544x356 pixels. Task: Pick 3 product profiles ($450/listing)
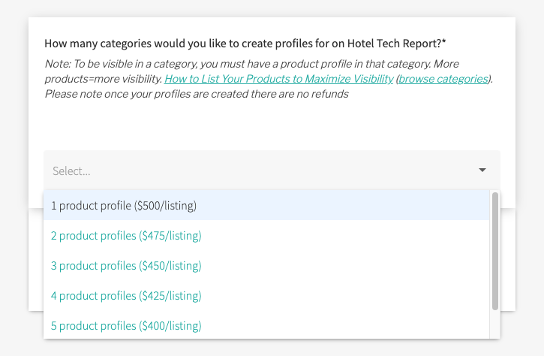(266, 265)
